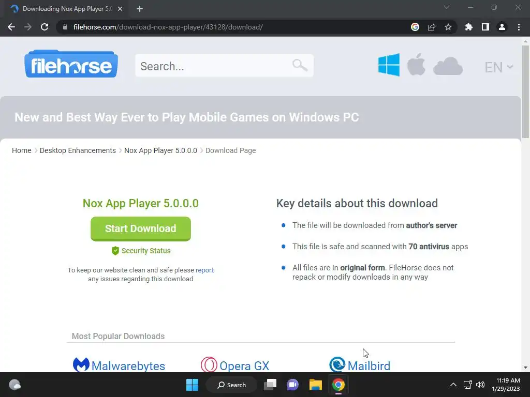Go to Home breadcrumb

(x=22, y=150)
